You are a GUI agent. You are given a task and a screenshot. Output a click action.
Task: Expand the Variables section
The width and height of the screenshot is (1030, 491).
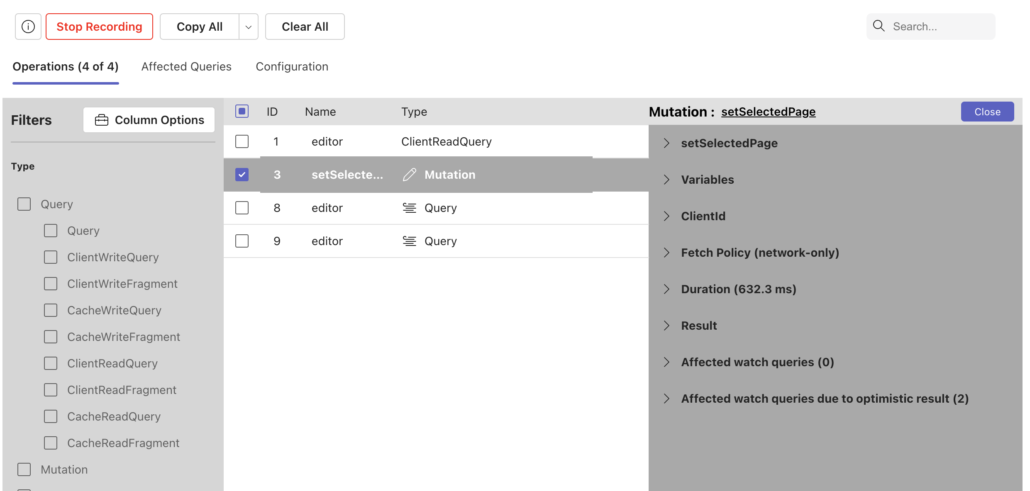click(x=666, y=180)
